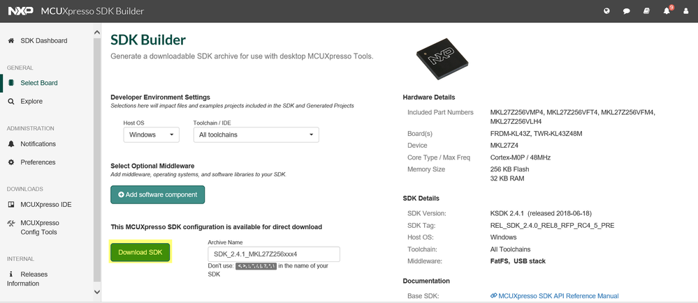
Task: Open the notifications bell with badge
Action: (x=668, y=10)
